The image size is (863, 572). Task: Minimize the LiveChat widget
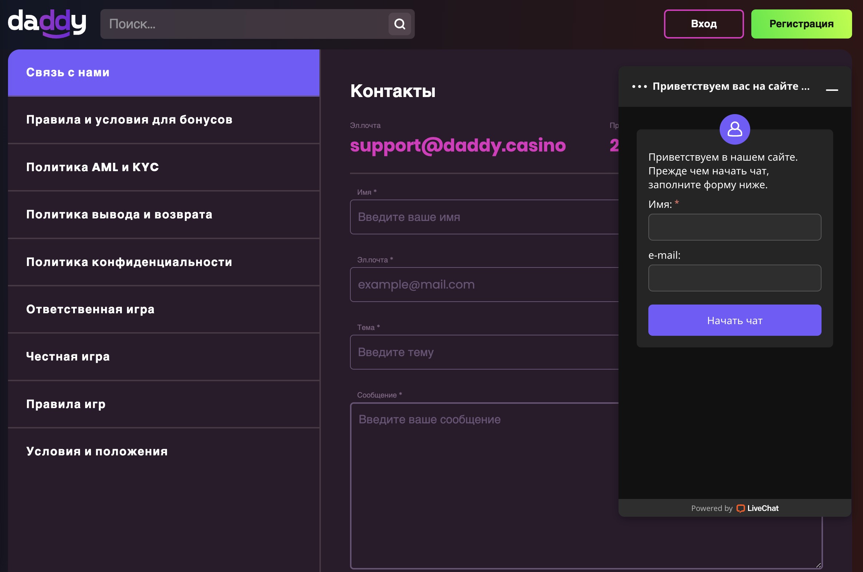coord(832,89)
